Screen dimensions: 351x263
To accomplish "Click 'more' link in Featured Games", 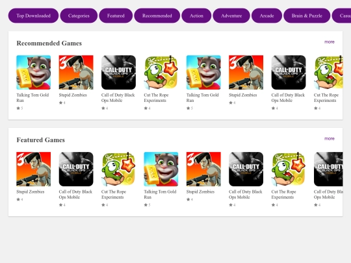I will pos(330,138).
